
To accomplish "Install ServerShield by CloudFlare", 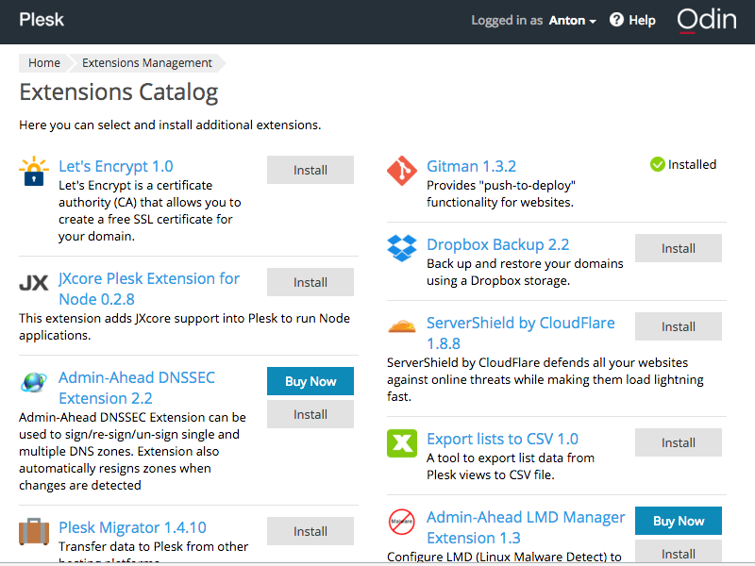I will [x=678, y=326].
